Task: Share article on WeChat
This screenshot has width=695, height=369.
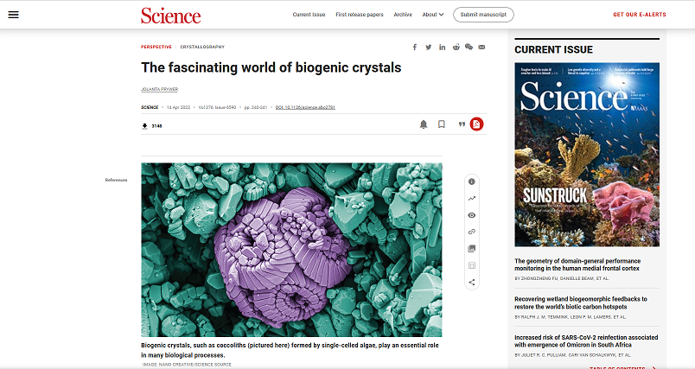Action: click(x=469, y=47)
